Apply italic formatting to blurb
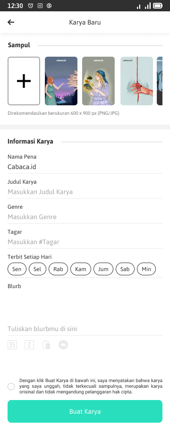Screen dimensions: 170x443 click(29, 345)
